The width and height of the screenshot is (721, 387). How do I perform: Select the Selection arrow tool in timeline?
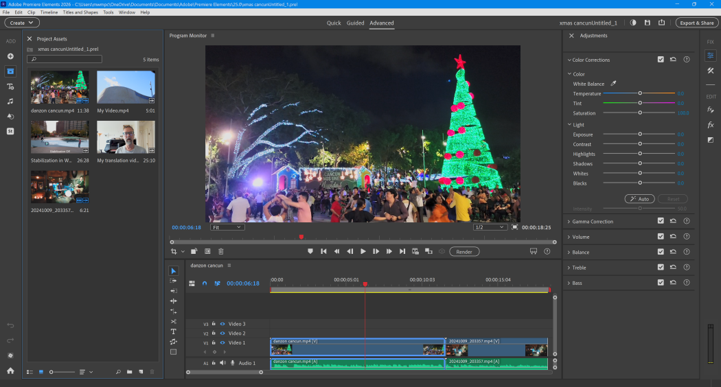tap(173, 271)
